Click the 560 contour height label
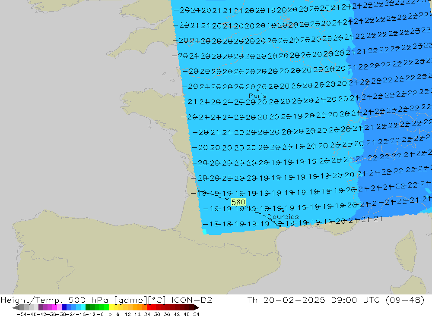This screenshot has width=432, height=316. click(238, 203)
